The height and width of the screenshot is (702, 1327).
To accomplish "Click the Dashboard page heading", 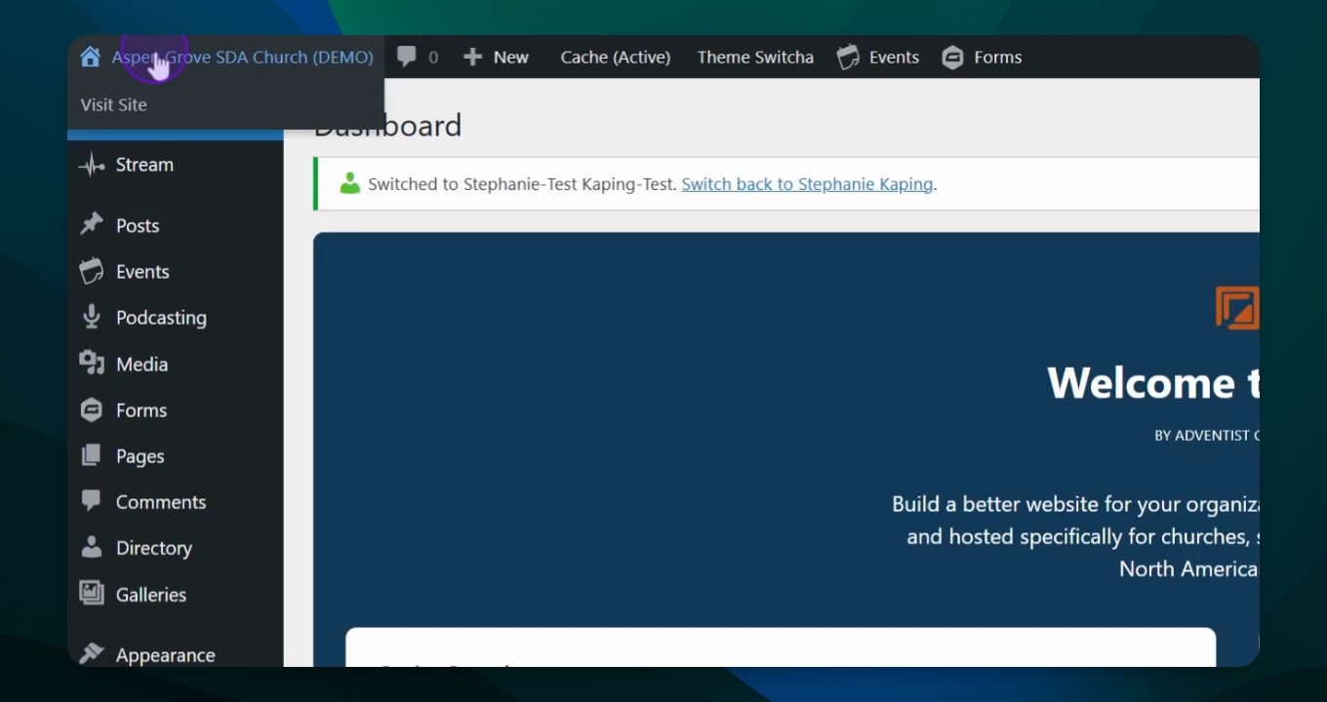I will click(387, 126).
